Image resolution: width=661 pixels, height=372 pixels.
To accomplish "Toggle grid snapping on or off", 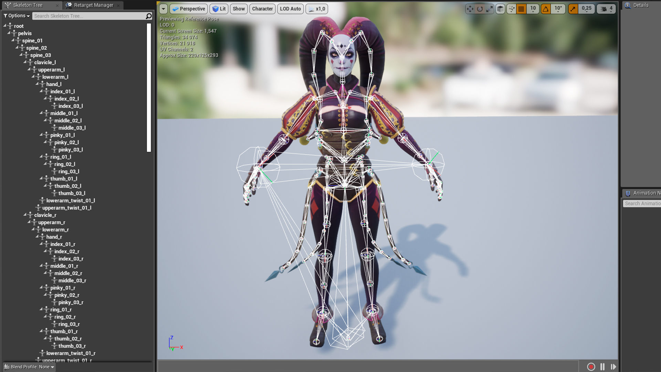I will tap(521, 9).
